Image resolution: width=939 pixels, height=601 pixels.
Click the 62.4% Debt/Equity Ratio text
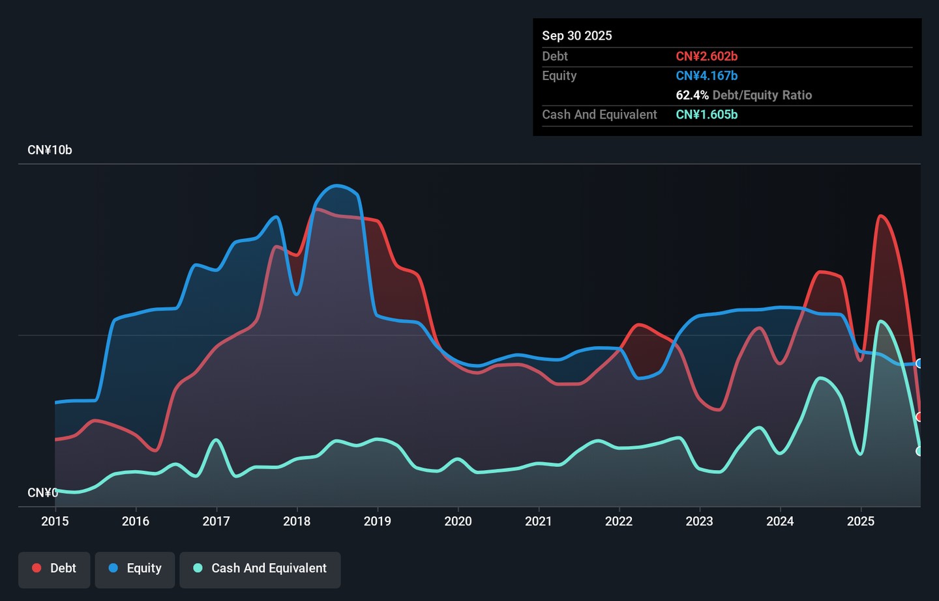[x=743, y=95]
